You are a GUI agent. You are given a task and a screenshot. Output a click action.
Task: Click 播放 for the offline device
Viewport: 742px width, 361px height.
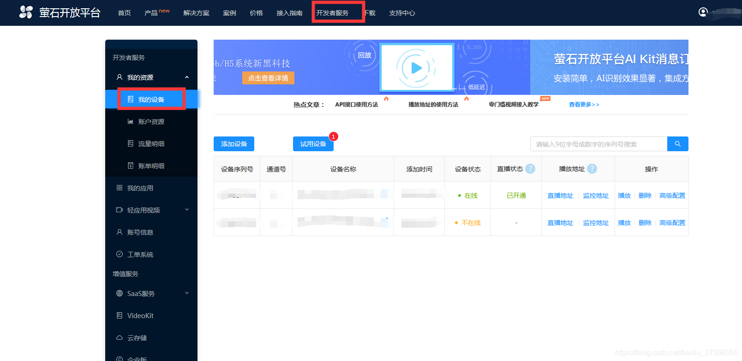[x=624, y=223]
